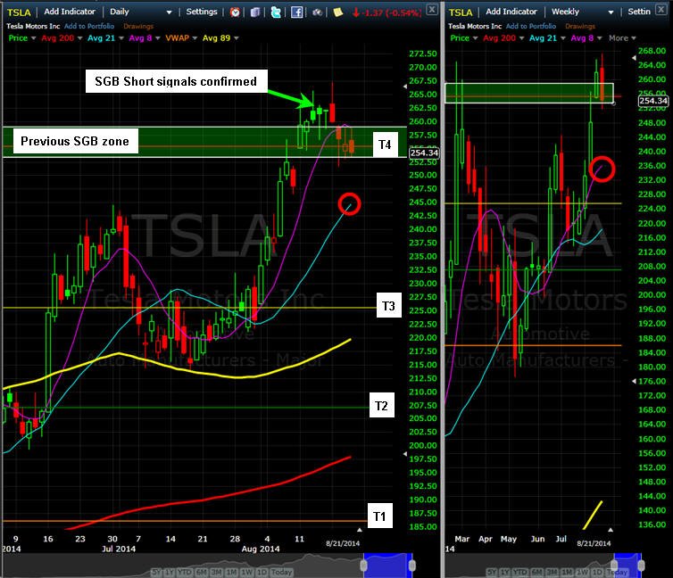Open the Drawings link on the daily chart
Image resolution: width=673 pixels, height=578 pixels.
point(138,26)
